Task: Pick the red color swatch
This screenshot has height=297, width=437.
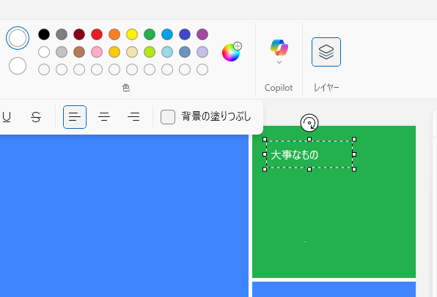Action: (97, 34)
